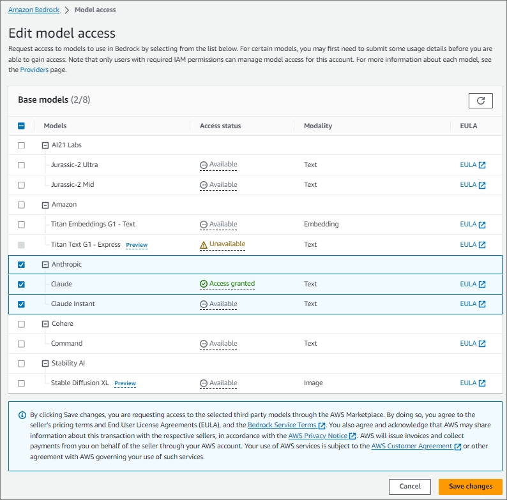The height and width of the screenshot is (500, 507).
Task: Click the Command Available status text
Action: point(223,343)
